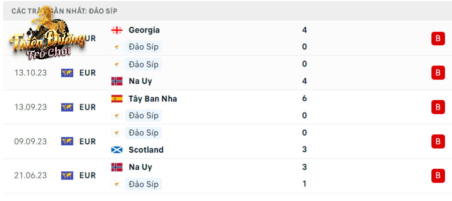The width and height of the screenshot is (452, 201).
Task: Click the Thiên Đường Trò Chơi logo
Action: 48,33
